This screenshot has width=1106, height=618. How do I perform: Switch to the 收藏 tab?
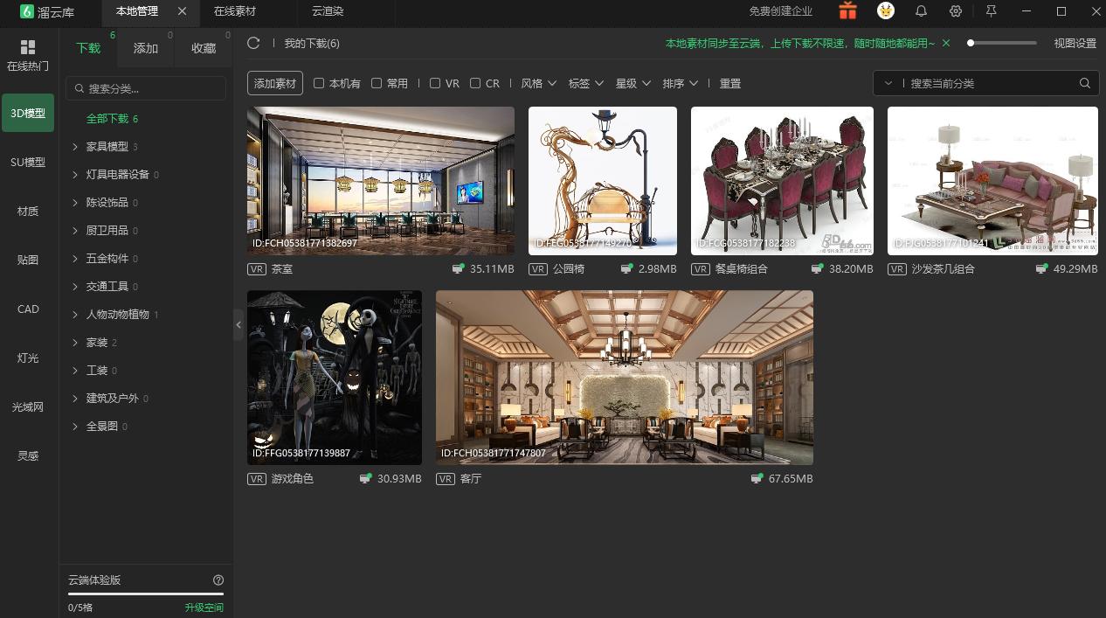click(x=203, y=49)
